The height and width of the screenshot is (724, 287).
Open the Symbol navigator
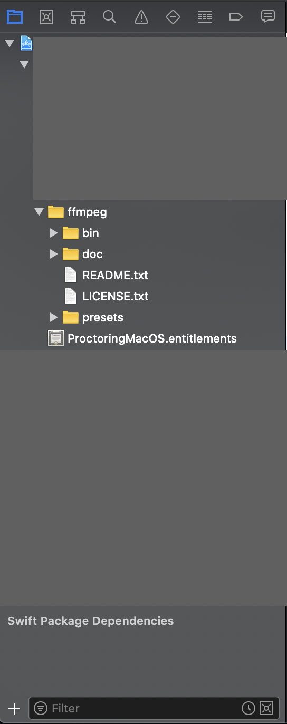(x=78, y=17)
